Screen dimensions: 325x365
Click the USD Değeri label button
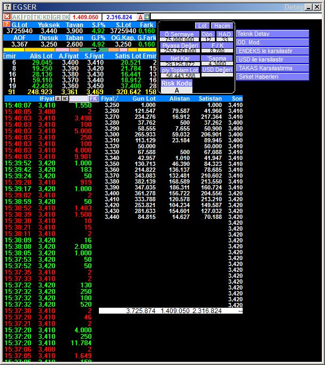pyautogui.click(x=218, y=70)
